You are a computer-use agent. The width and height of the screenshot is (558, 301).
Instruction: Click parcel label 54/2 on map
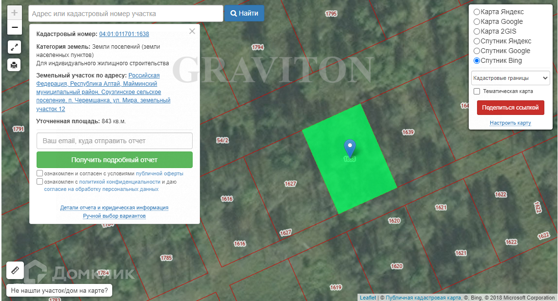222,140
